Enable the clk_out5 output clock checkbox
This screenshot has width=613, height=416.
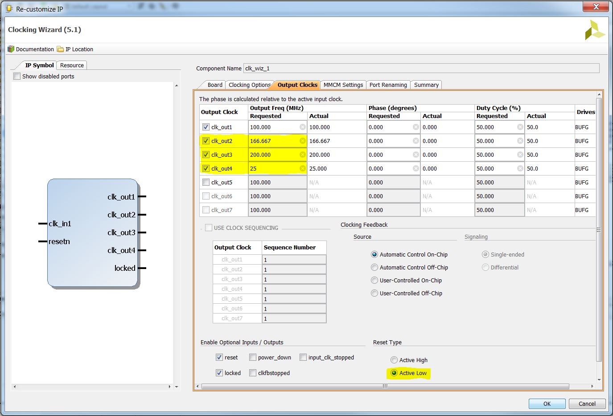[206, 182]
